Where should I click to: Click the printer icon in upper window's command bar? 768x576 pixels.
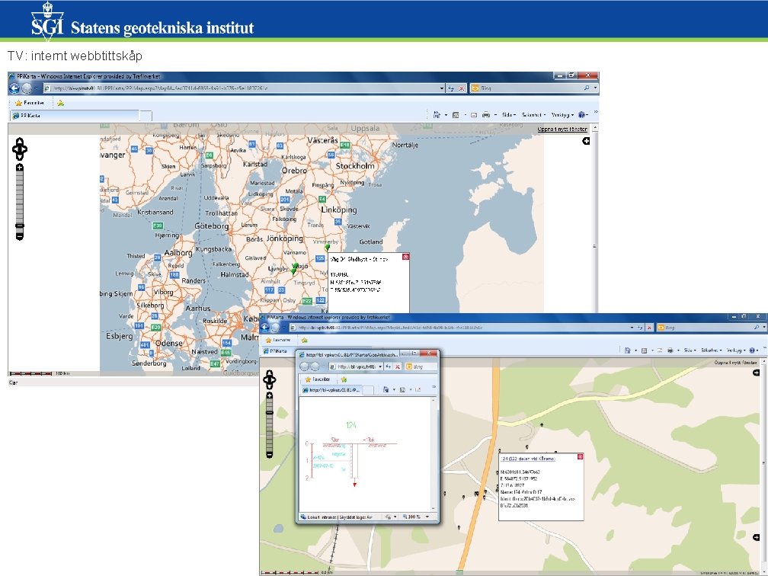point(486,115)
